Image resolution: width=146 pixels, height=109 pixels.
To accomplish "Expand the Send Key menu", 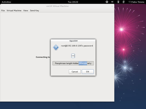I will [35, 11].
